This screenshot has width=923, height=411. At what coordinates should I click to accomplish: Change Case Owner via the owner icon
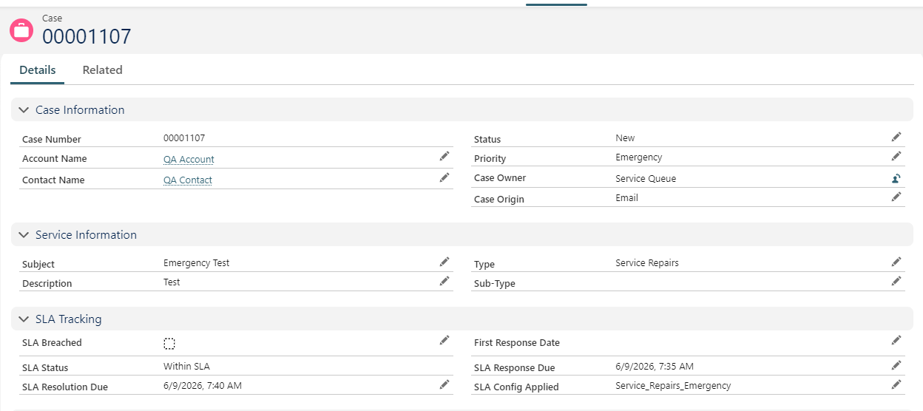click(x=896, y=178)
